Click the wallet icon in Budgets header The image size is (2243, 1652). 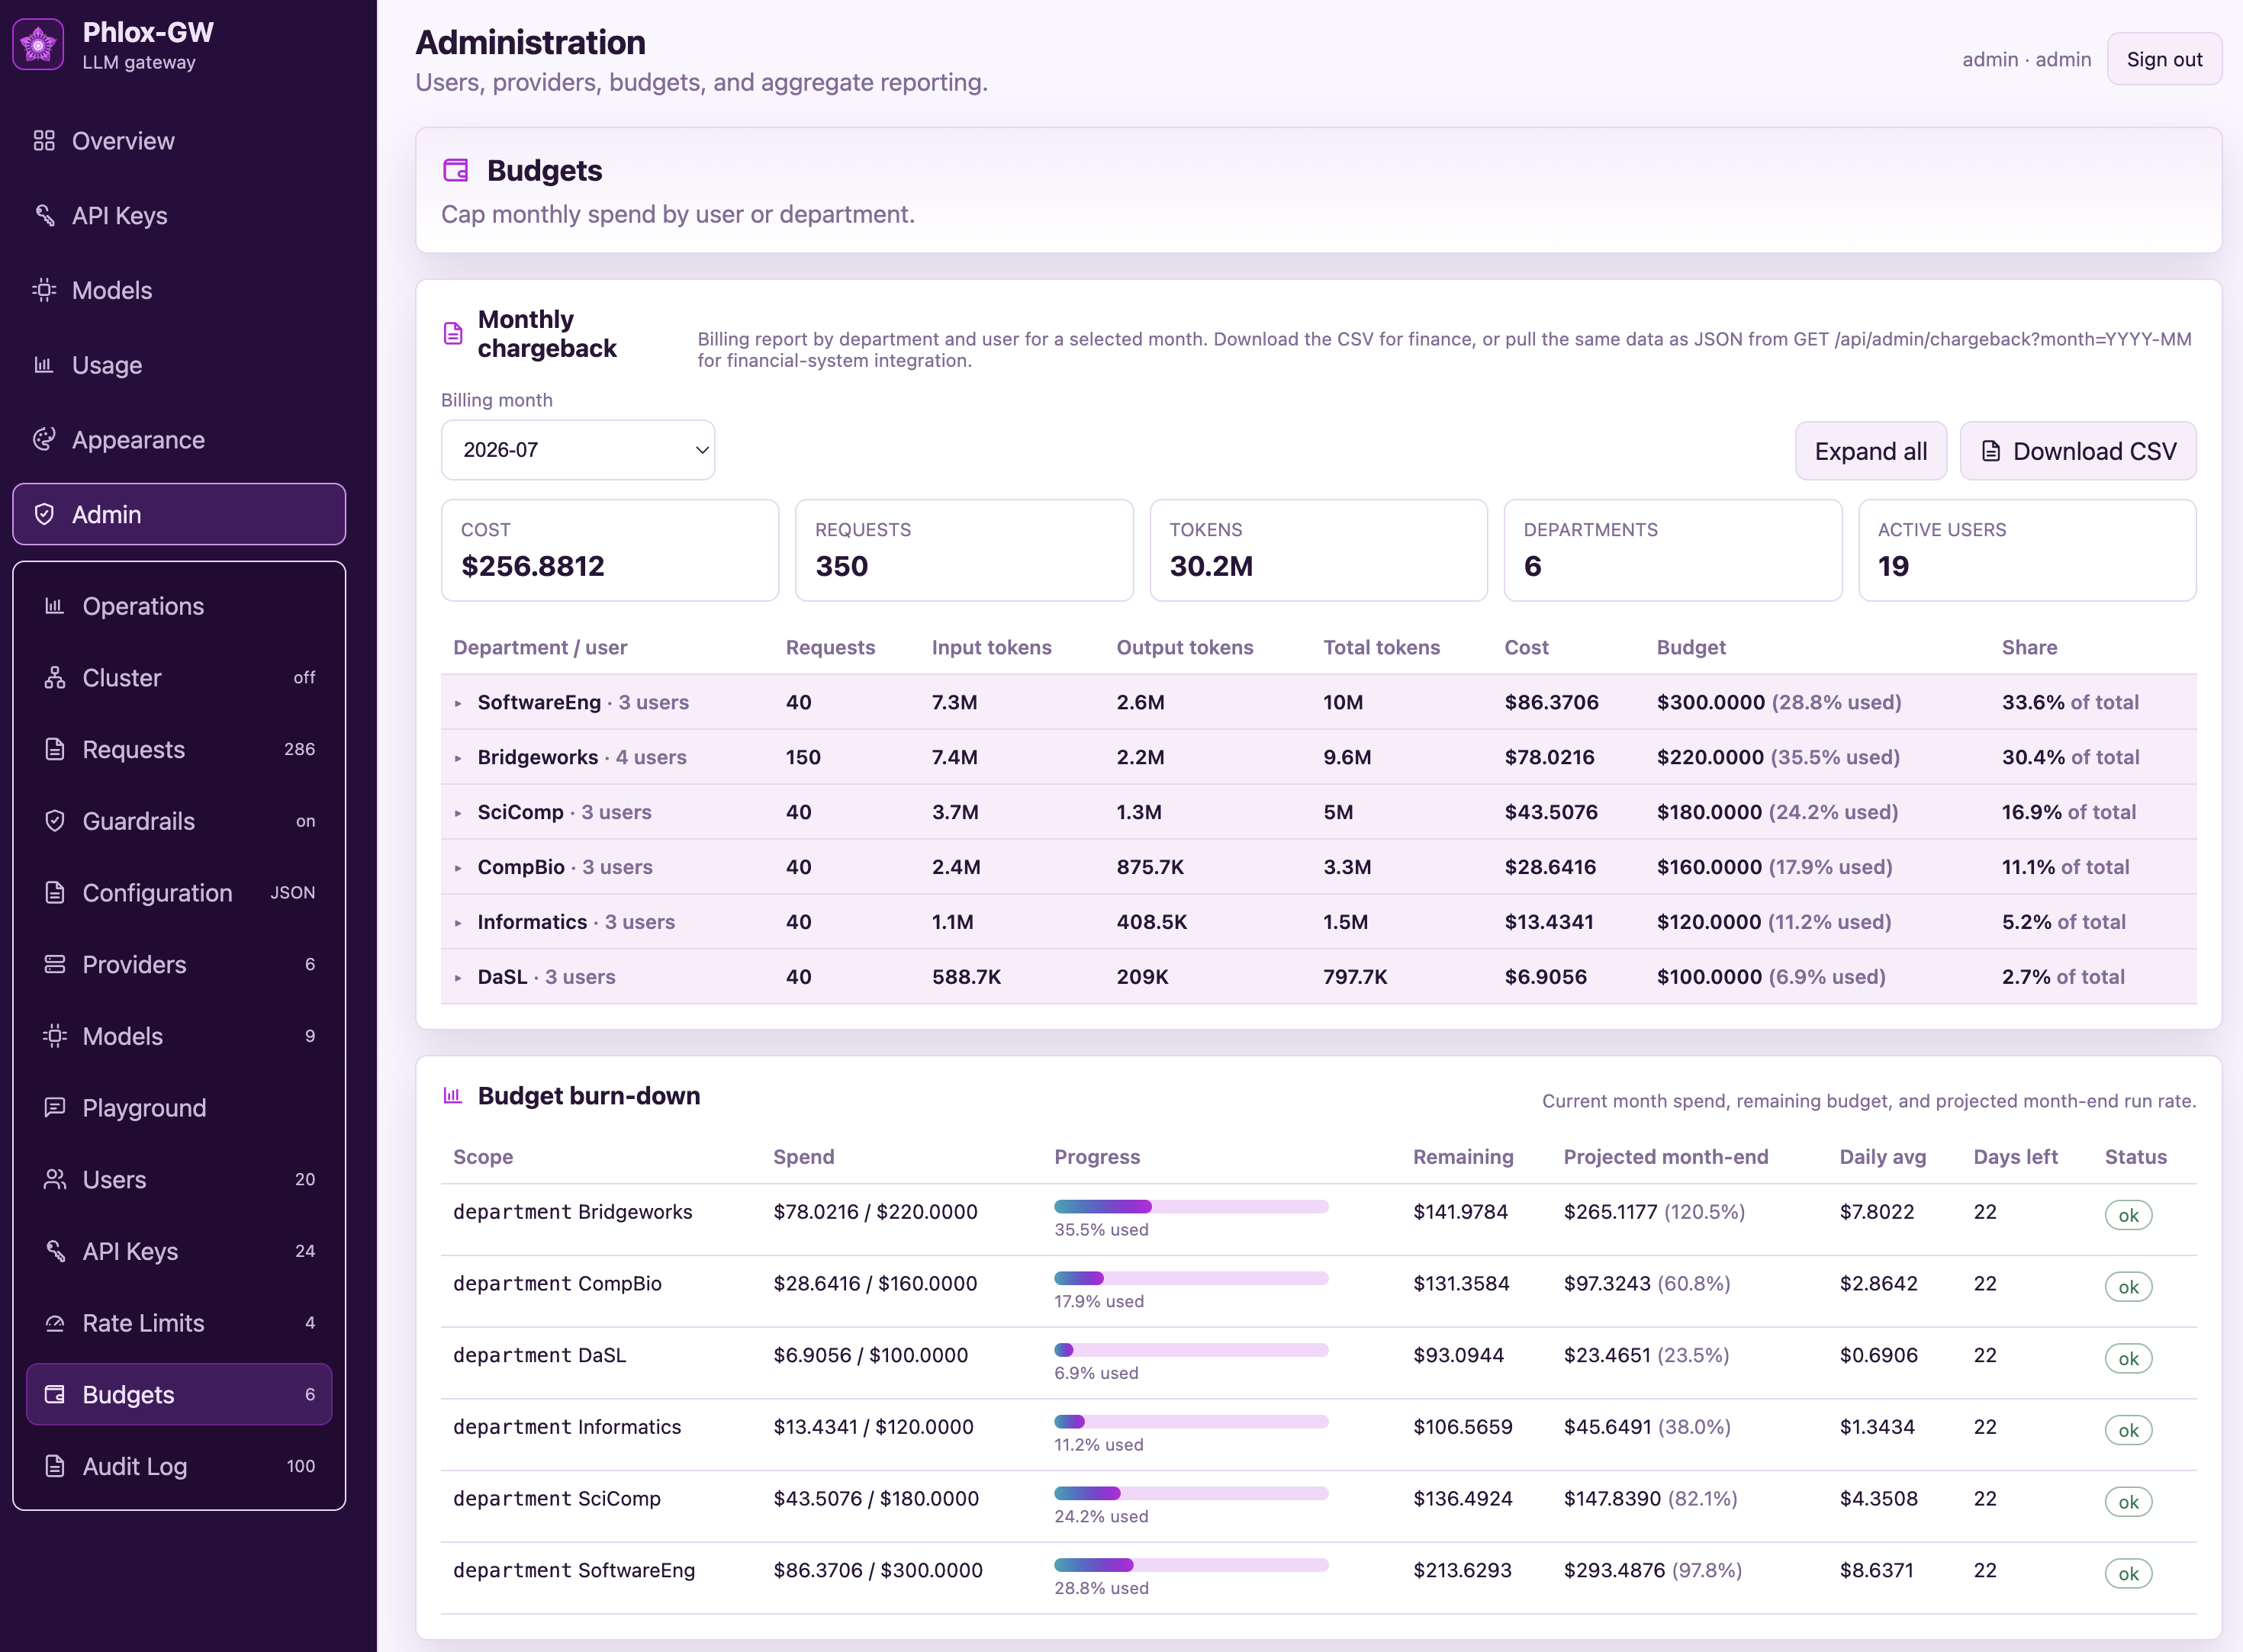456,170
